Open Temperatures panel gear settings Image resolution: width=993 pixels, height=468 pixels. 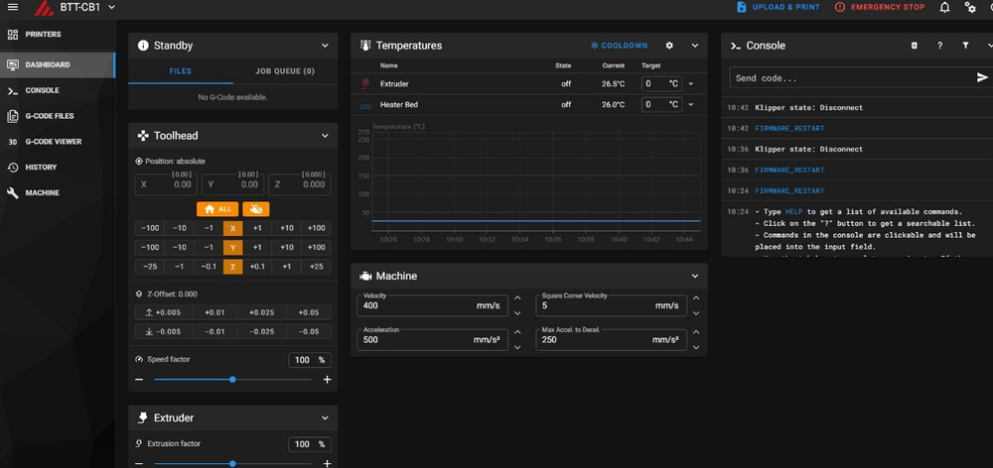click(669, 46)
